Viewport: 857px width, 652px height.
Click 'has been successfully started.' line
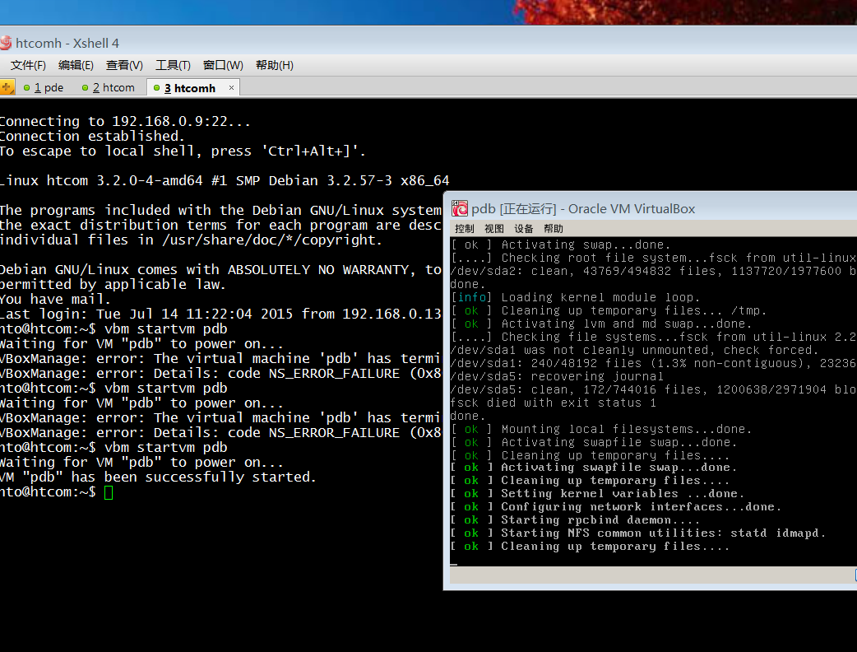tap(158, 477)
